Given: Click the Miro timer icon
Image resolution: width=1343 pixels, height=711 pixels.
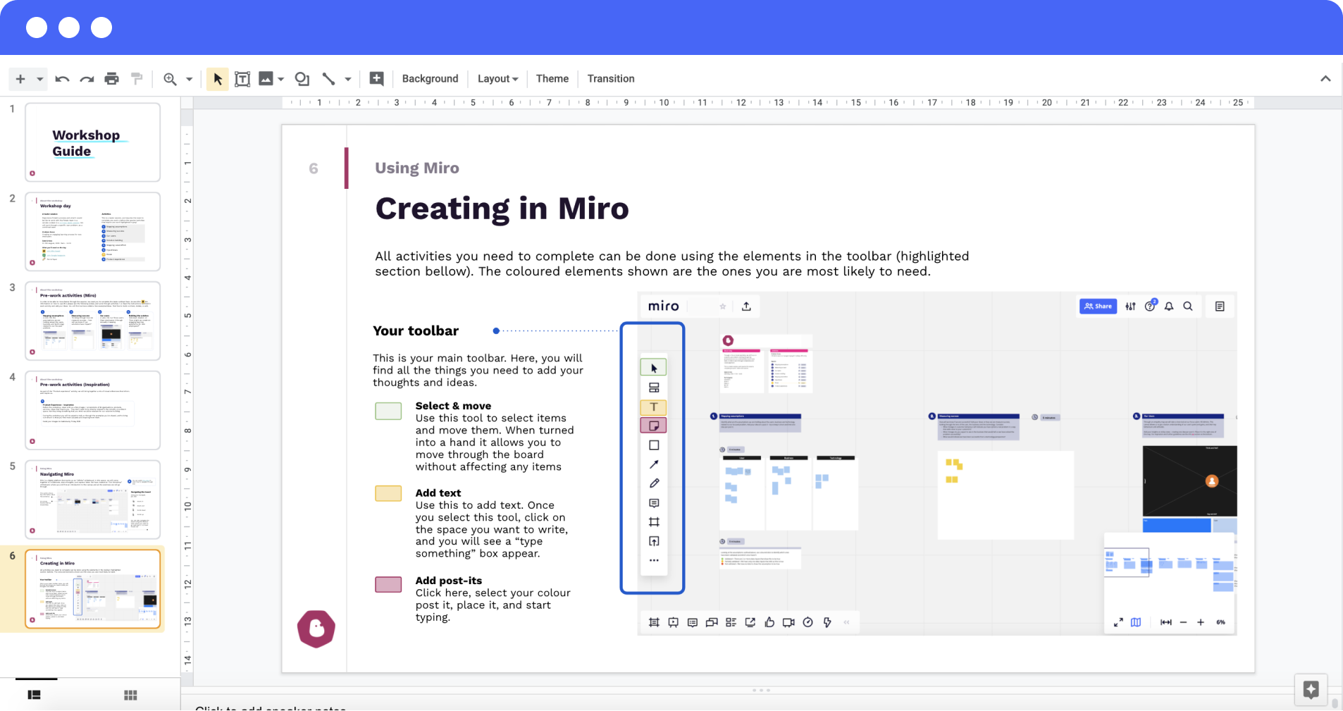Looking at the screenshot, I should [x=808, y=622].
